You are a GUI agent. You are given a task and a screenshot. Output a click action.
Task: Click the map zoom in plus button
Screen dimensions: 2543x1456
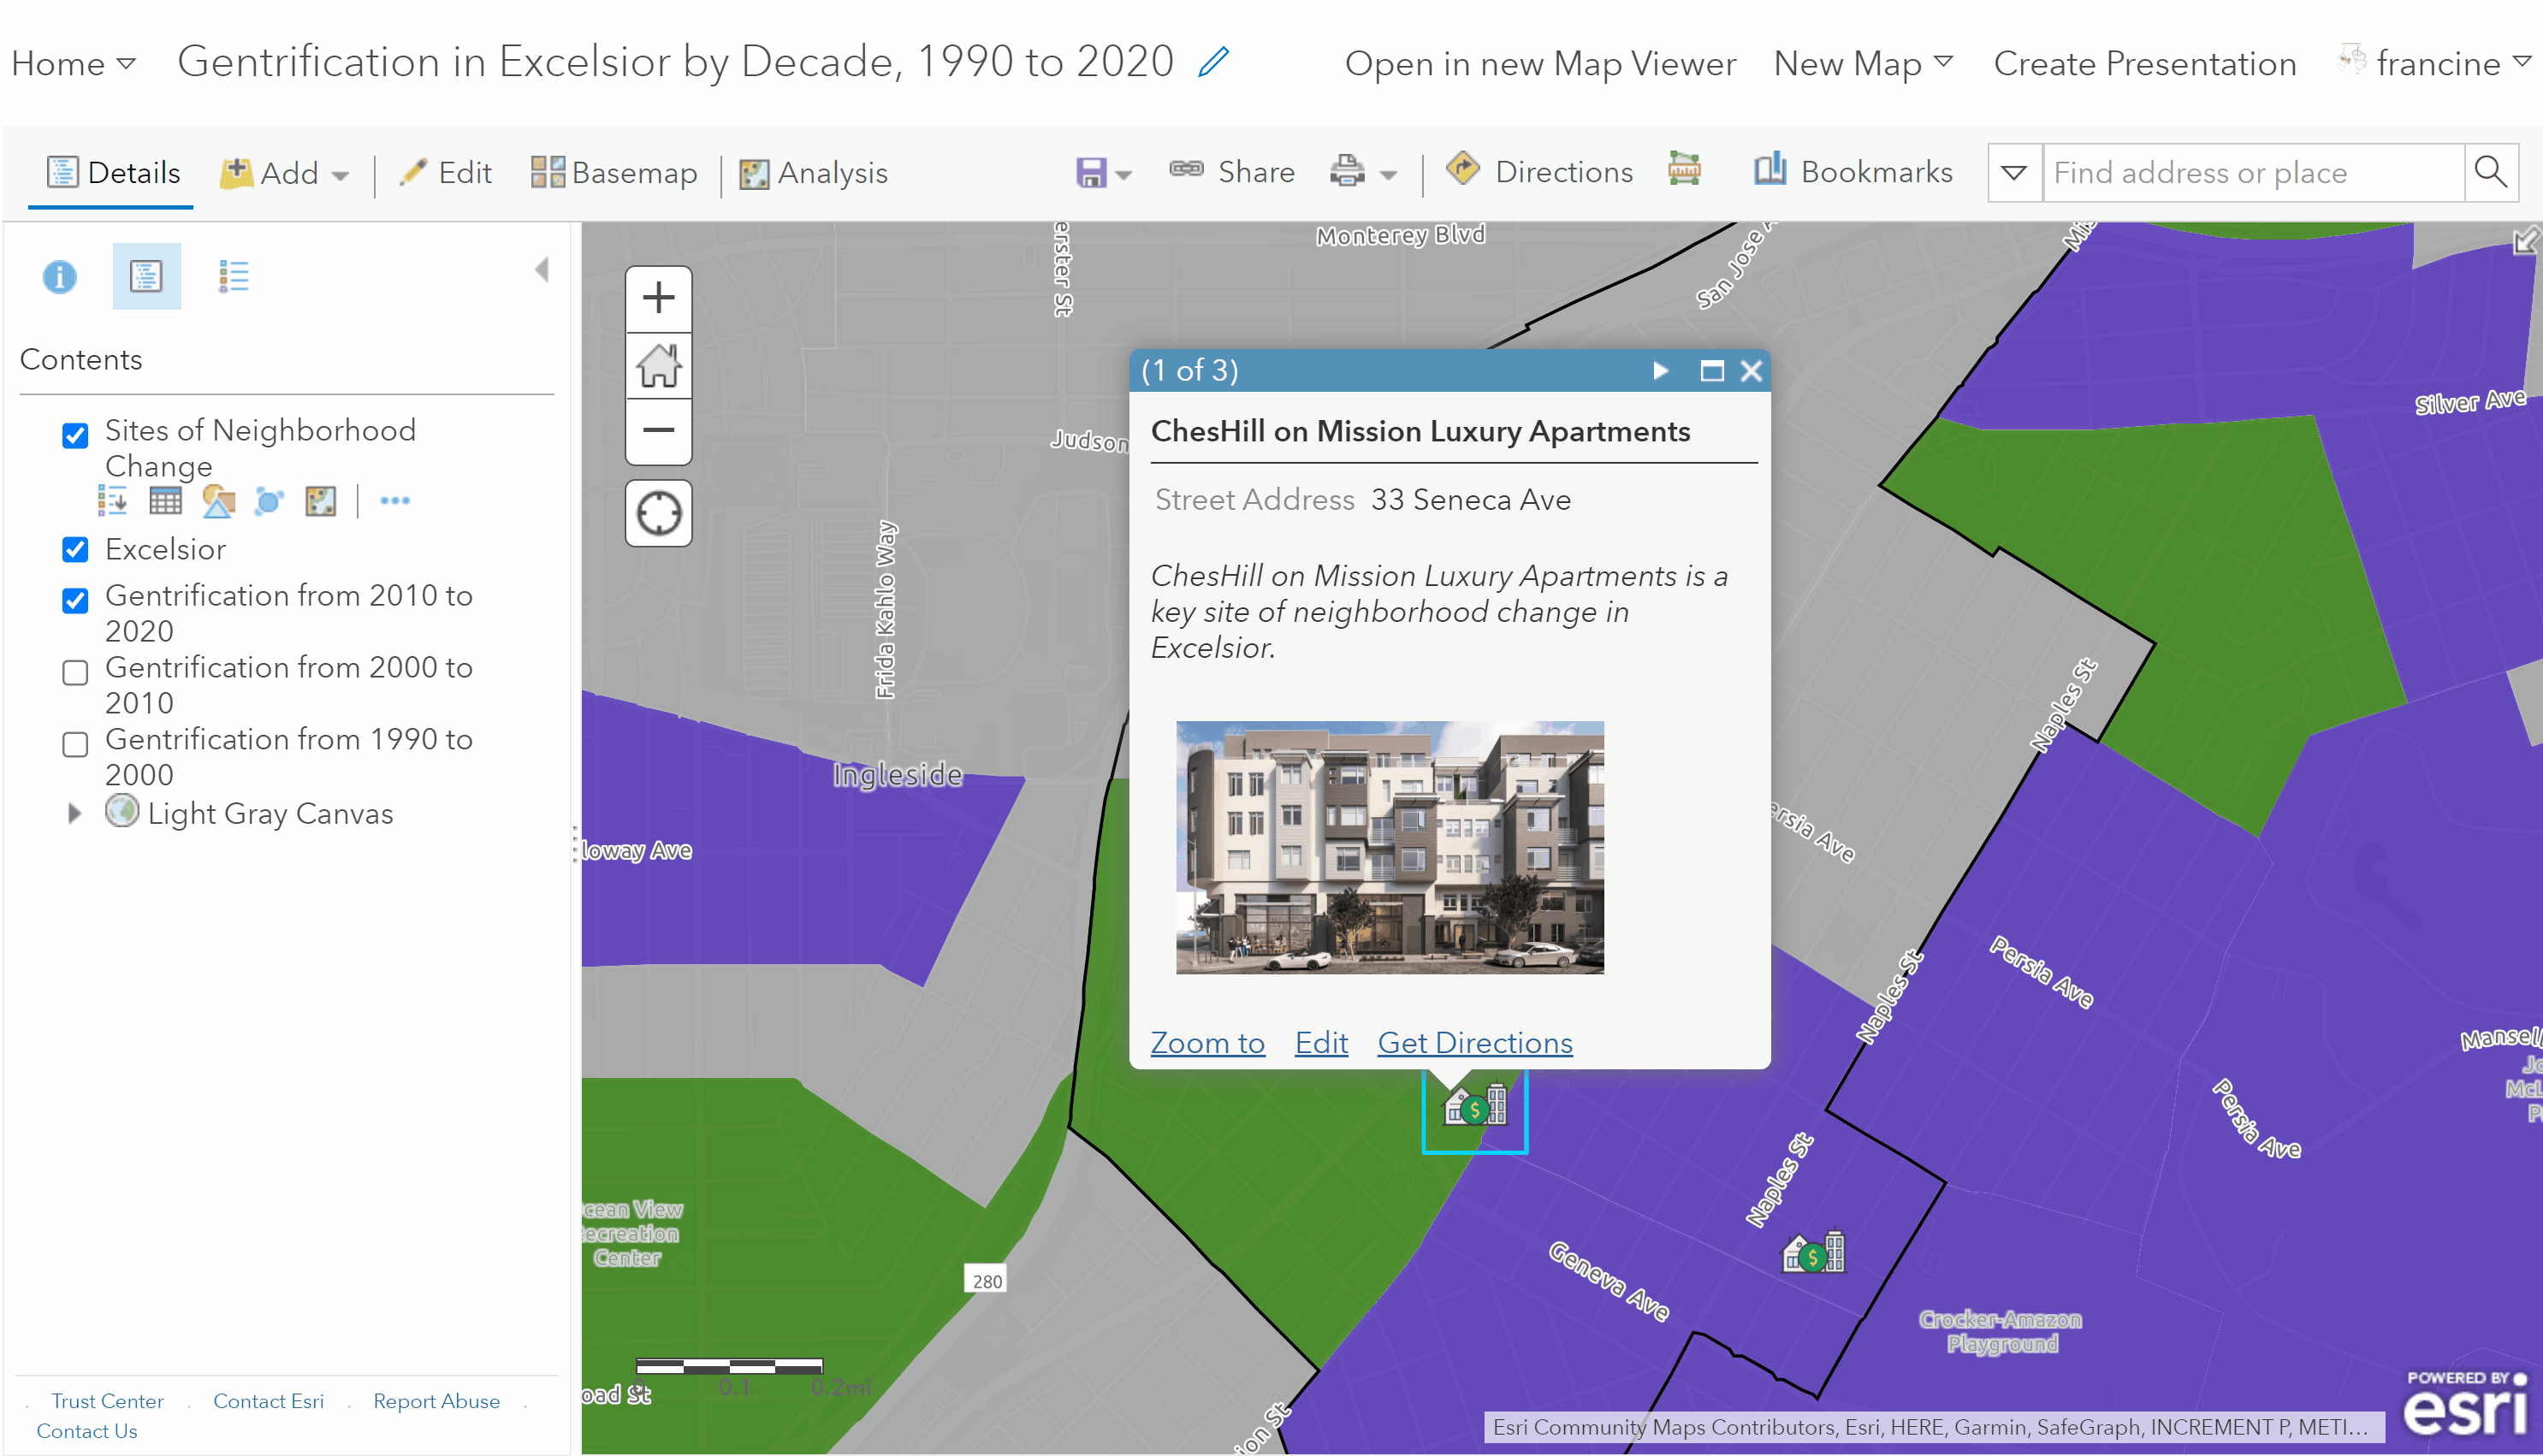tap(658, 298)
